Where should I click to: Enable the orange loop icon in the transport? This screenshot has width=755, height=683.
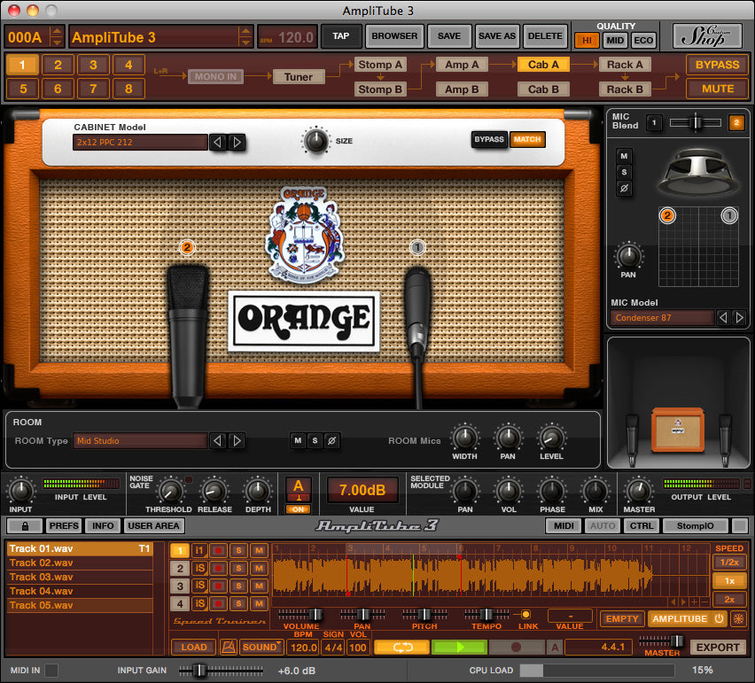click(404, 647)
